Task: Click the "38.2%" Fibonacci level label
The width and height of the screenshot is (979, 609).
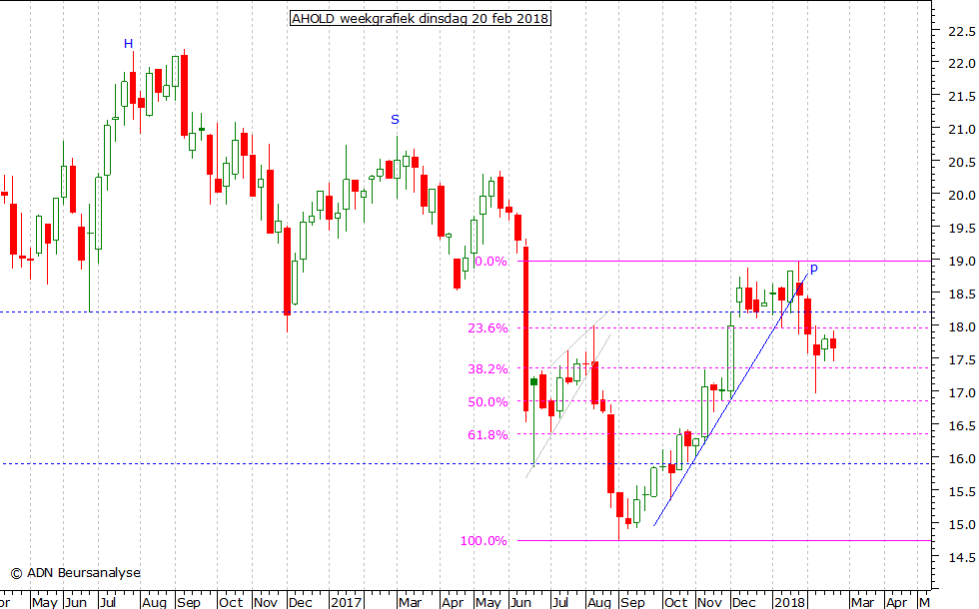Action: [x=488, y=368]
